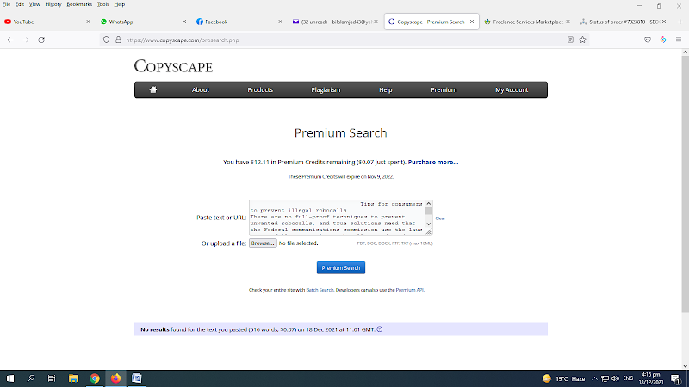This screenshot has height=387, width=689.
Task: Click the Premium API link
Action: (x=410, y=290)
